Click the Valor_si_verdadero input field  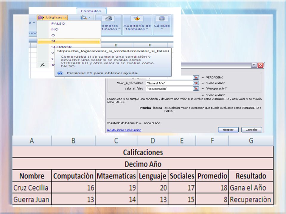point(169,83)
